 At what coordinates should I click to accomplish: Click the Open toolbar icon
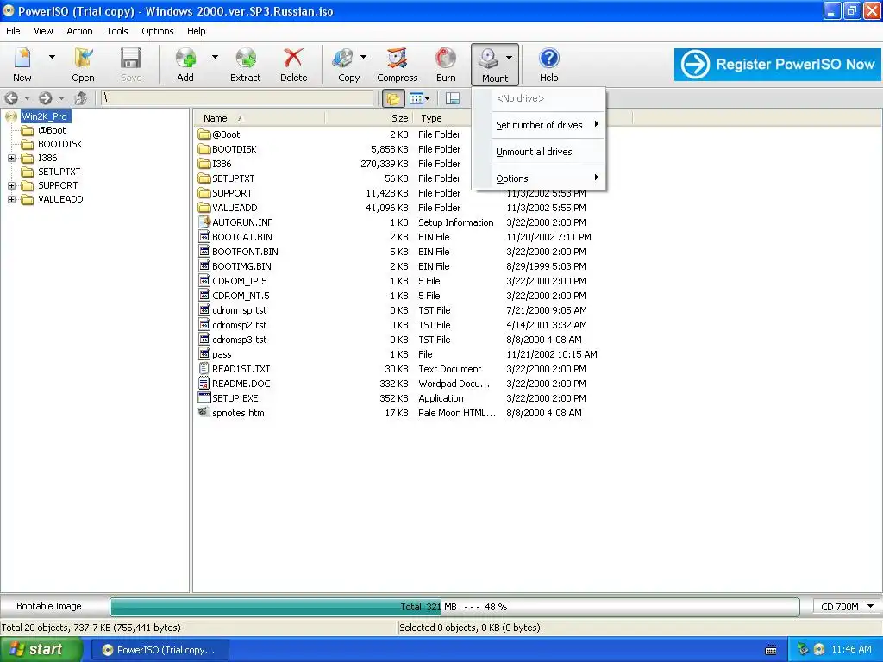click(83, 58)
